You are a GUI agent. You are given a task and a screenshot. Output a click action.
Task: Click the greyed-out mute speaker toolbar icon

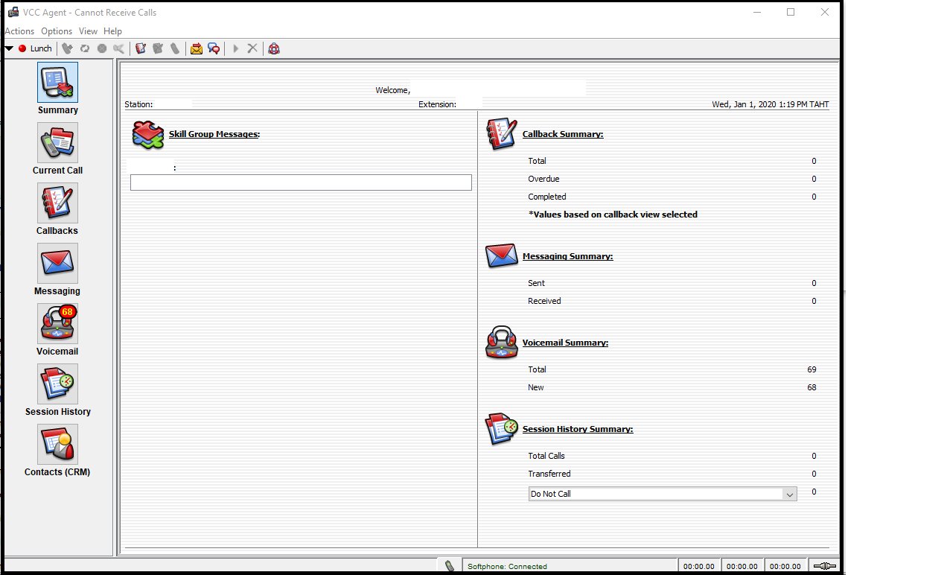[x=119, y=48]
